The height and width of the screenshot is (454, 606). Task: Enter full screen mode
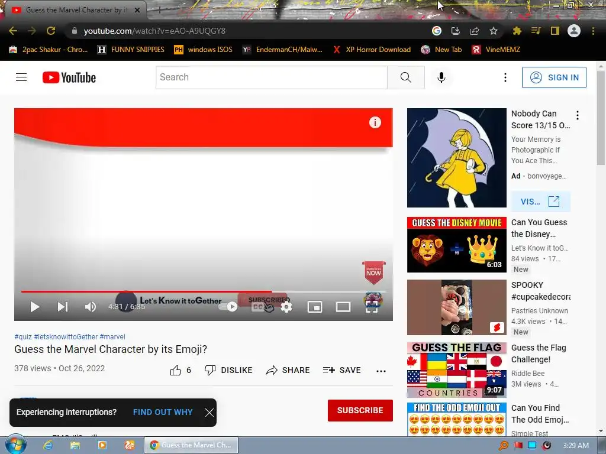pyautogui.click(x=372, y=307)
